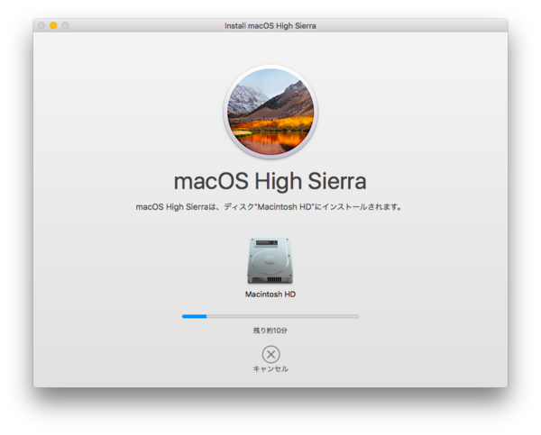Click the "残り約10分" remaining time text
Screen dimensions: 541x435
tap(270, 331)
